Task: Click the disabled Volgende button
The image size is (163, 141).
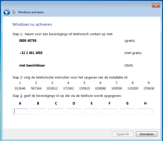Action: (x=123, y=134)
